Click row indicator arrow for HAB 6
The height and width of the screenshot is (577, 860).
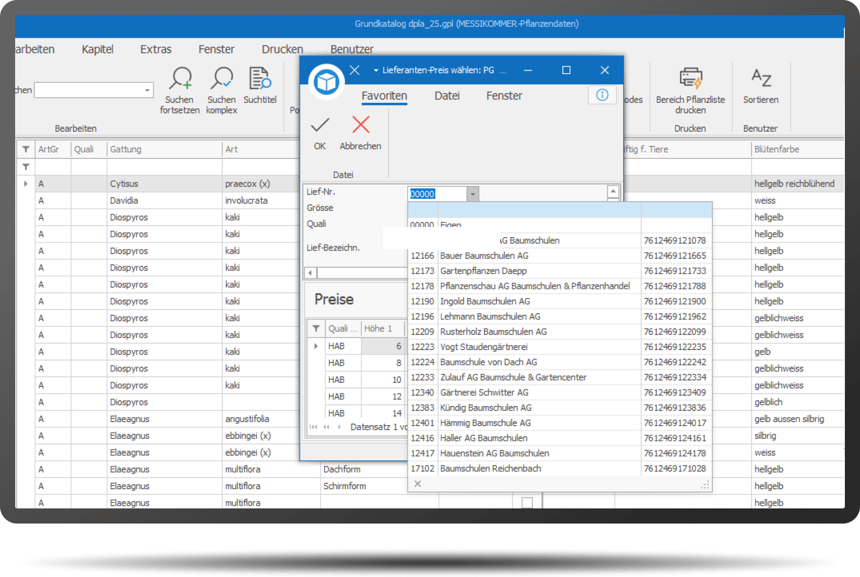[316, 346]
